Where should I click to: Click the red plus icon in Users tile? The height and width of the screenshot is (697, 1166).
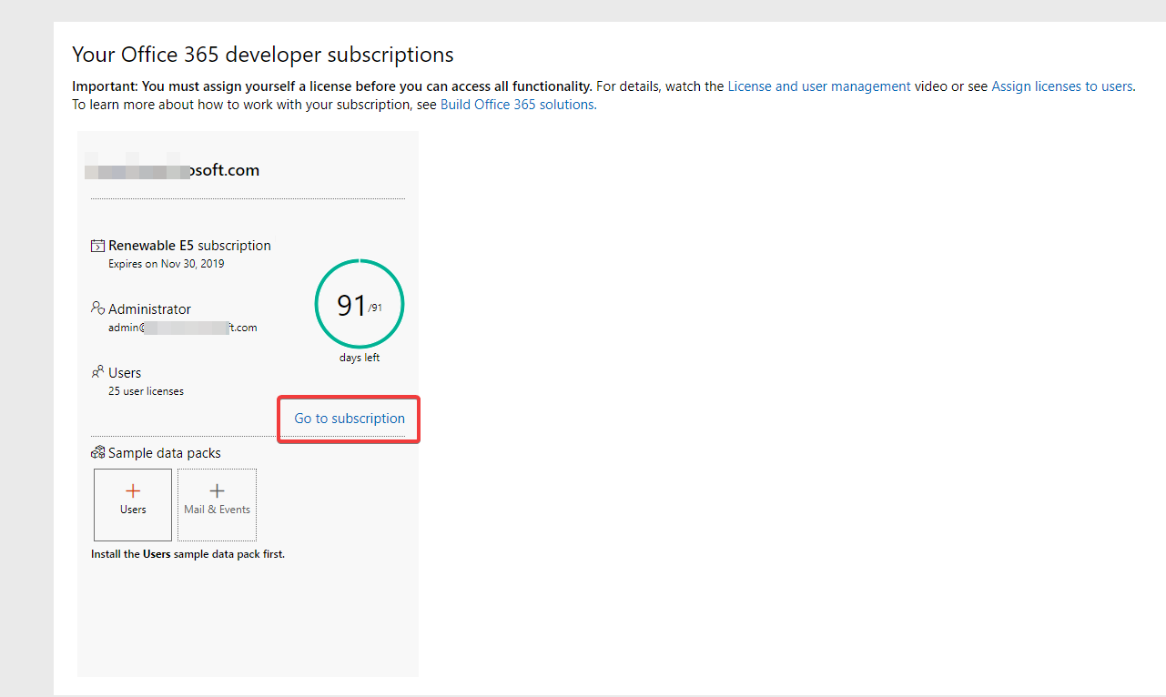[x=133, y=491]
